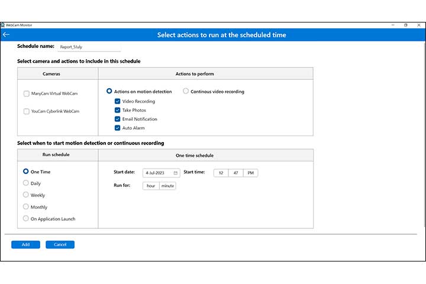
Task: Enable the YouCam Cyberlink WebCam checkbox
Action: click(x=26, y=111)
